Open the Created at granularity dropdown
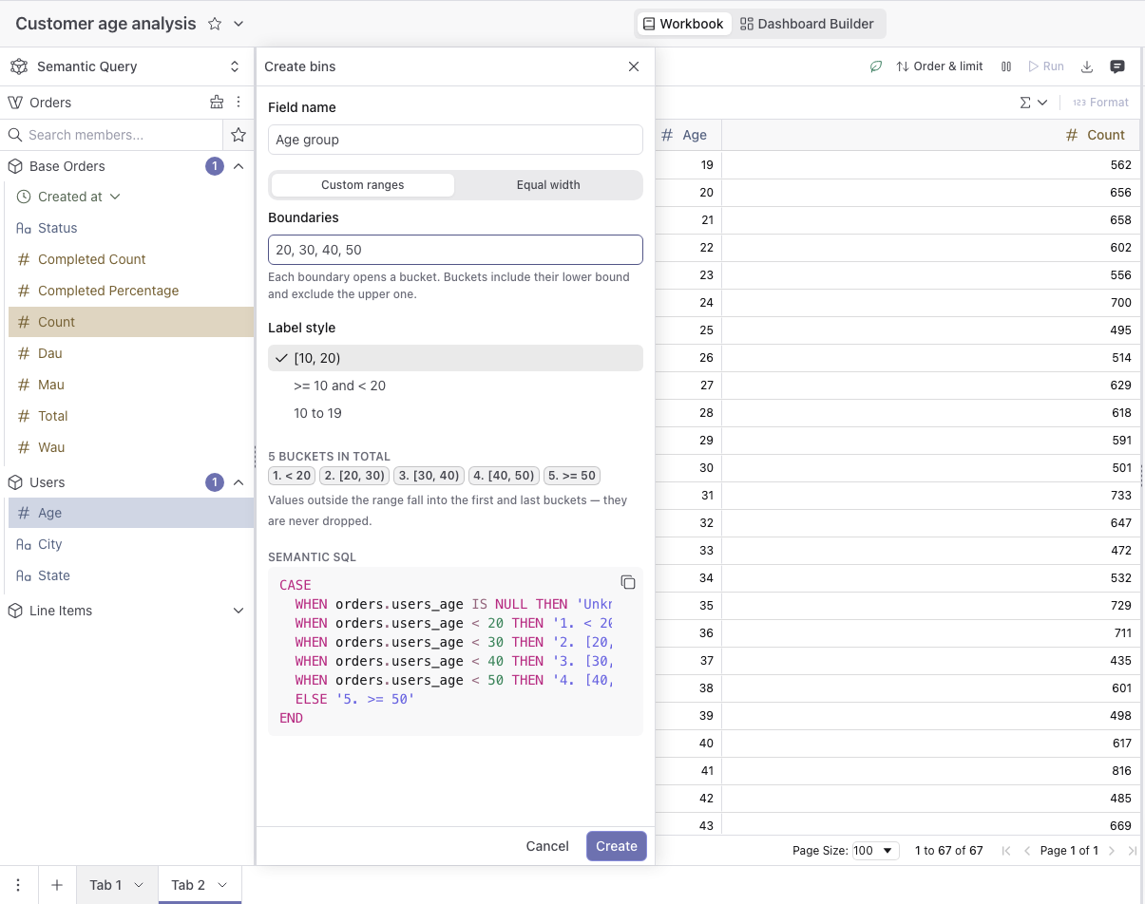1145x904 pixels. 116,197
